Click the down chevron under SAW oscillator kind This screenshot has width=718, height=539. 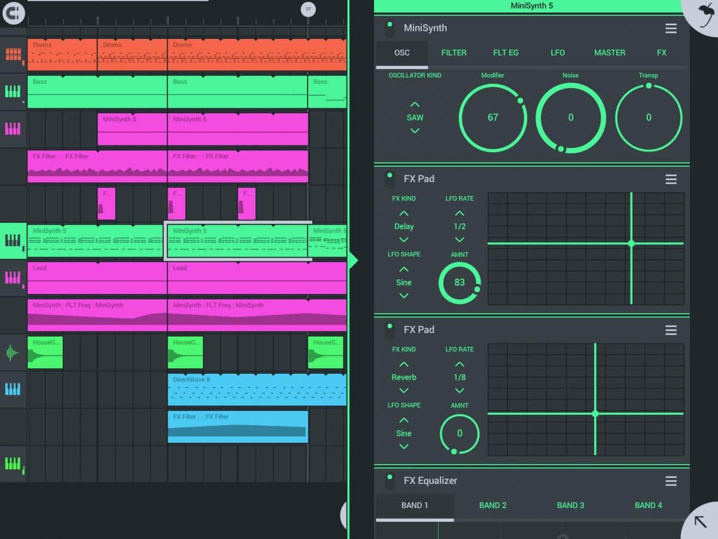pyautogui.click(x=415, y=131)
